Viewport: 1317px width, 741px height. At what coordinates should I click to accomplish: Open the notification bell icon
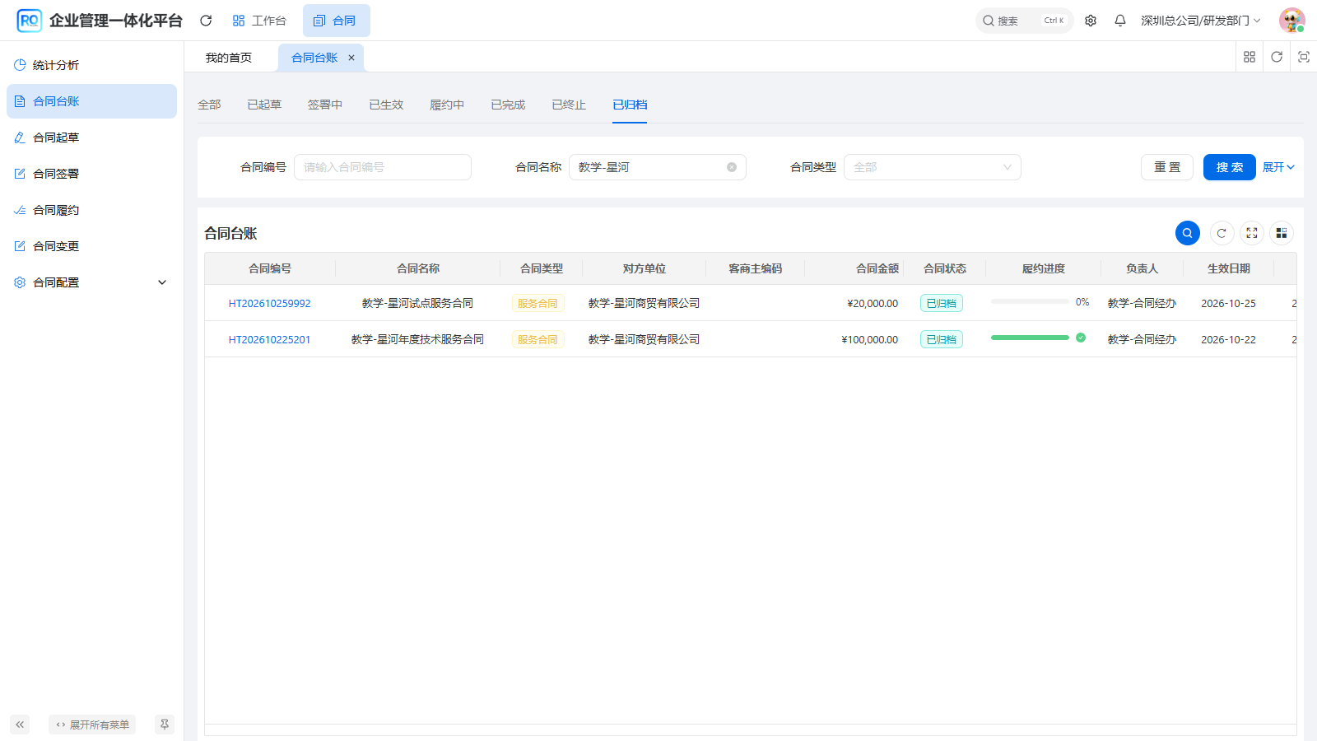[x=1120, y=21]
